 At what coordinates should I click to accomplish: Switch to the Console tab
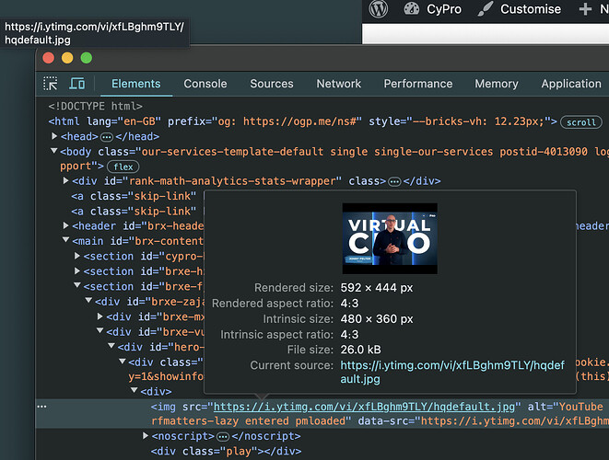205,84
